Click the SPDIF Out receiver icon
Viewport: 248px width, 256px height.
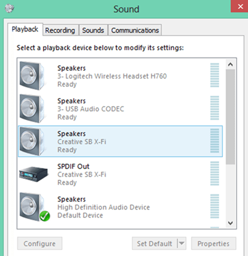point(34,174)
